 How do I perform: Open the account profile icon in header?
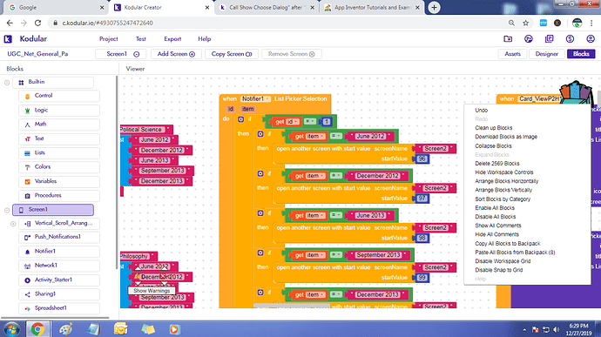click(591, 38)
